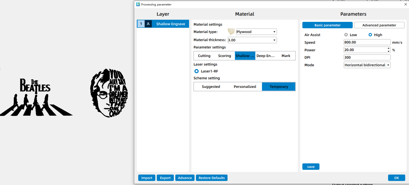The image size is (409, 185).
Task: Click the Restore Defaults button
Action: tap(211, 178)
